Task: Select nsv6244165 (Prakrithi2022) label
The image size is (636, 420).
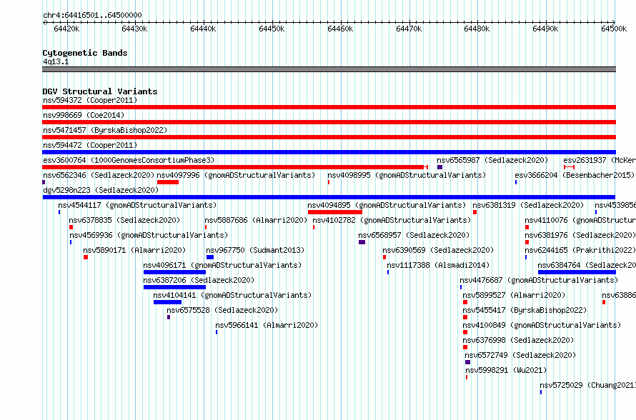Action: [580, 250]
